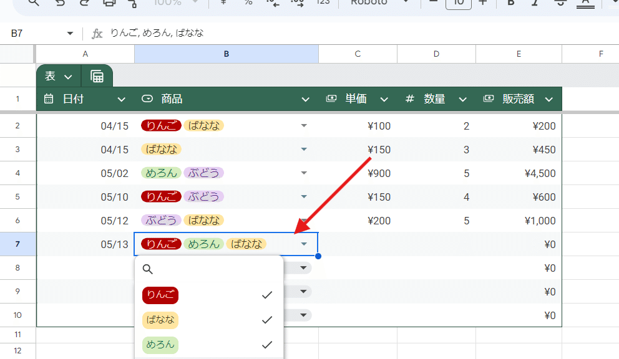Open the 単価 column header dropdown chevron

384,100
